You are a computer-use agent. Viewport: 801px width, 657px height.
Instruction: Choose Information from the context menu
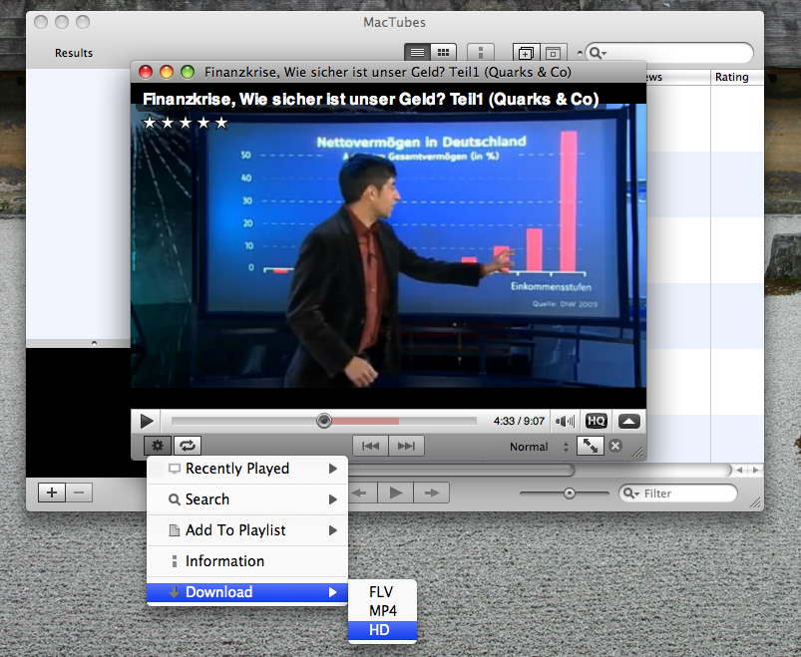click(224, 561)
